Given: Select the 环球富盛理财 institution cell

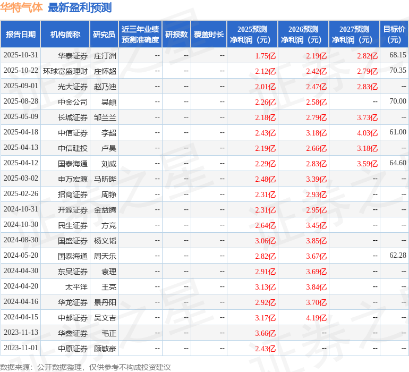Looking at the screenshot, I should [x=65, y=71].
